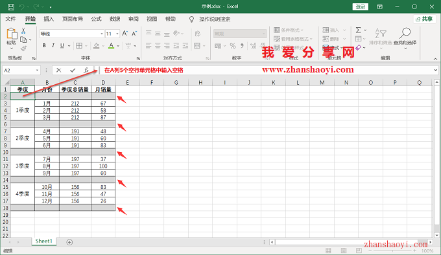Cut the selection with the scissors icon
441x255 pixels.
tap(23, 30)
